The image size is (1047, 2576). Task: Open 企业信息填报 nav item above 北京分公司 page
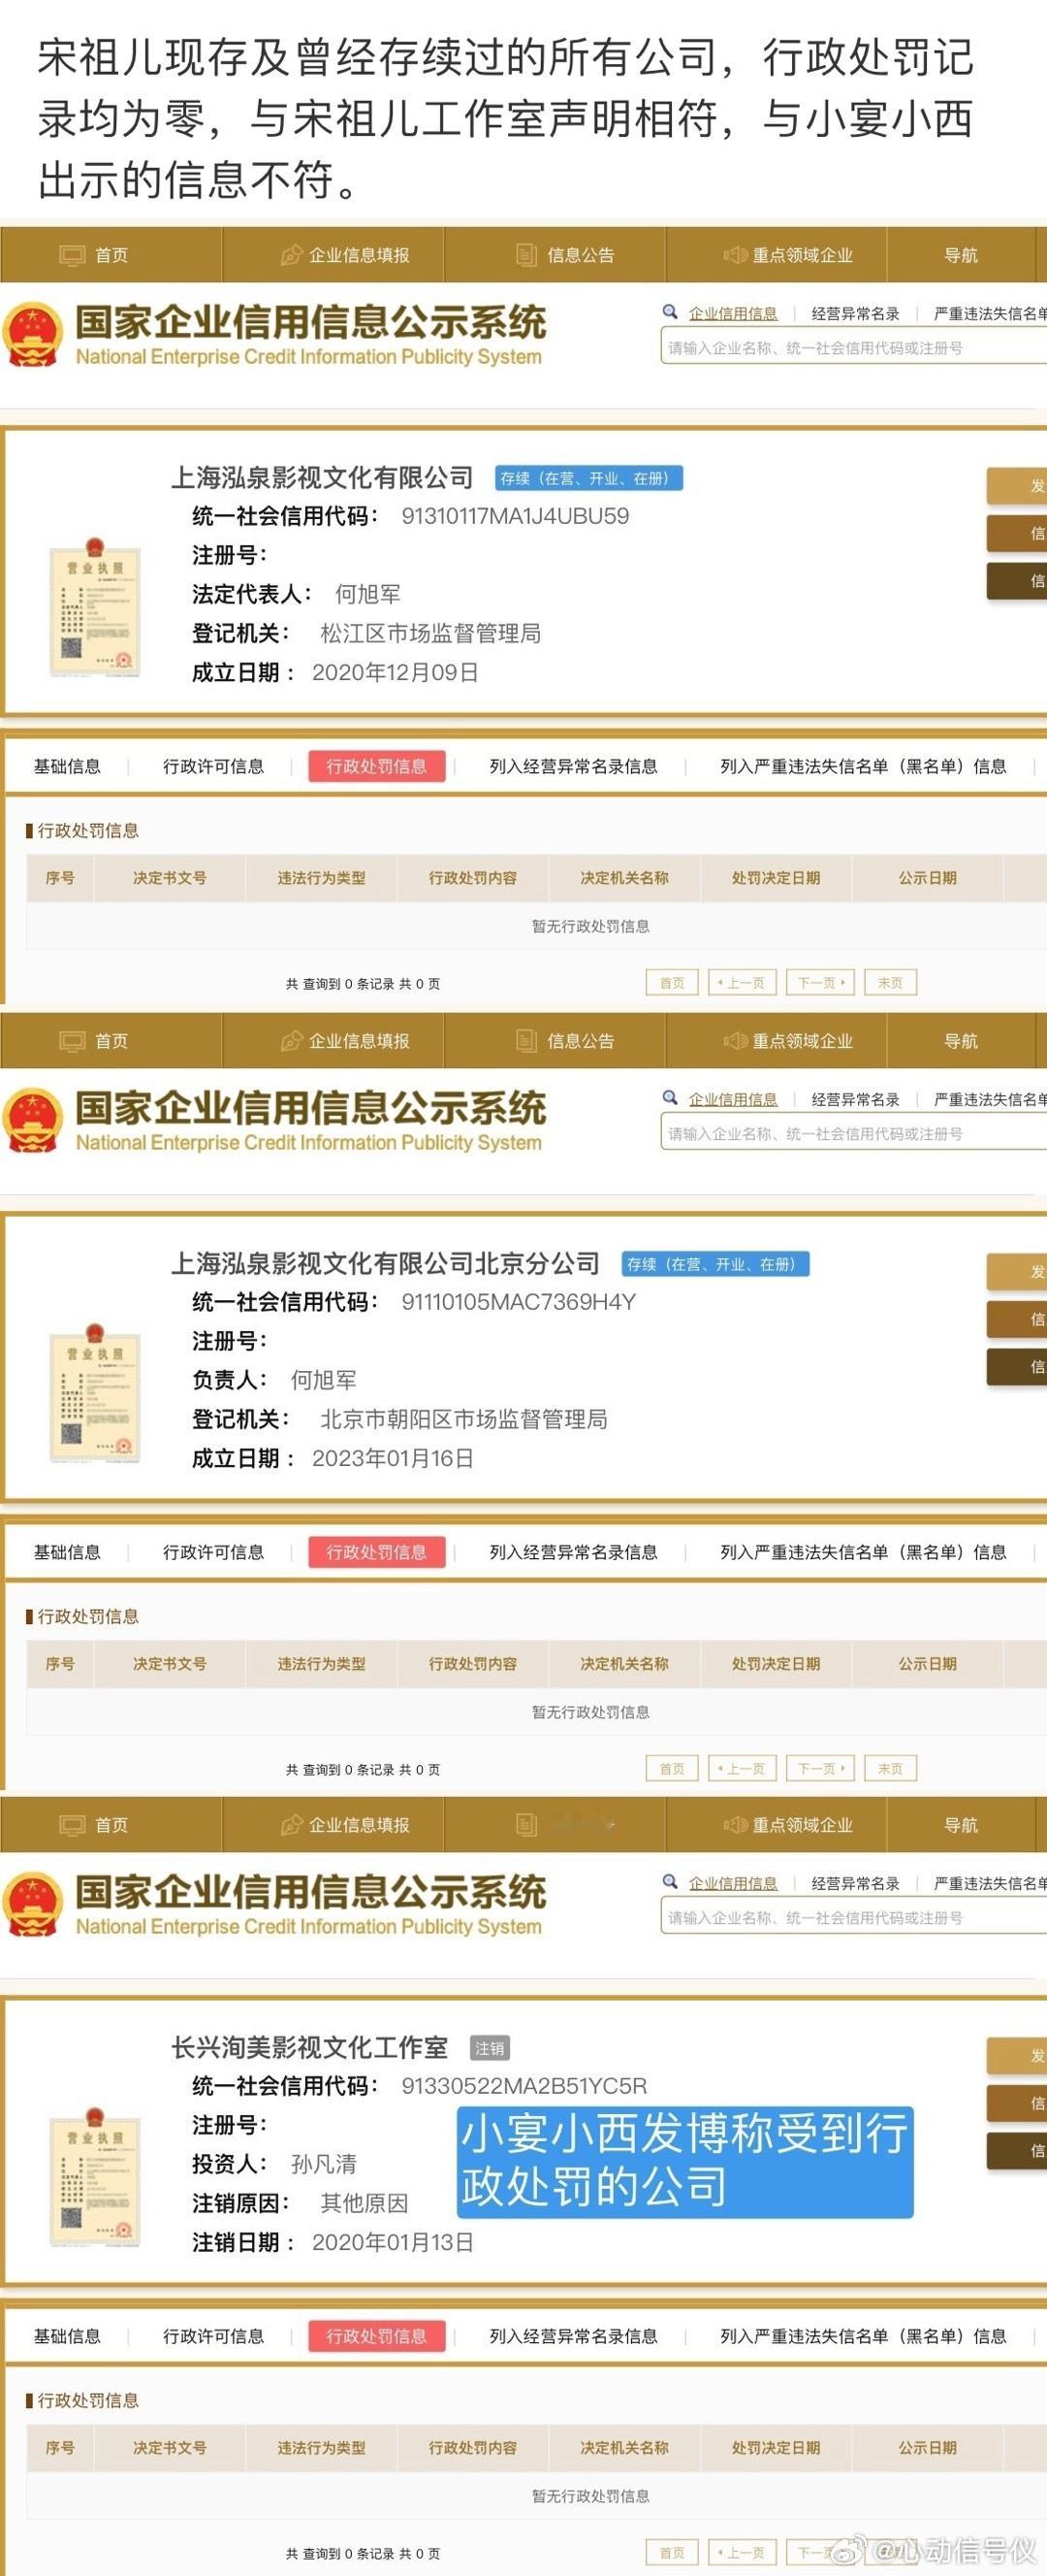333,1041
